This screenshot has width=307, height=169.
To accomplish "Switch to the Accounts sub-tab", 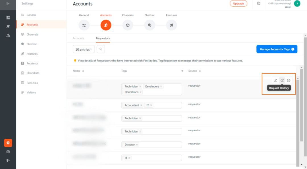I will point(78,38).
